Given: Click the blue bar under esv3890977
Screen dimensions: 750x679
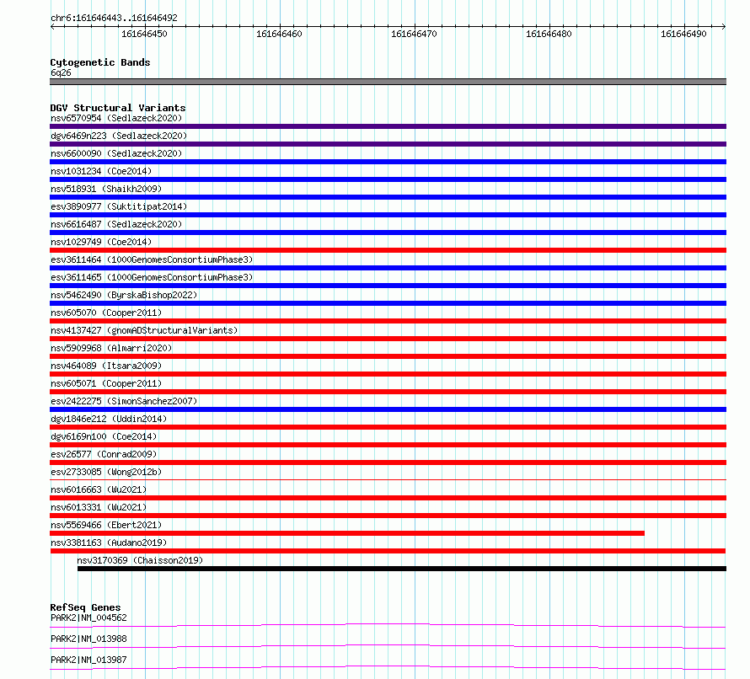Looking at the screenshot, I should click(x=388, y=215).
